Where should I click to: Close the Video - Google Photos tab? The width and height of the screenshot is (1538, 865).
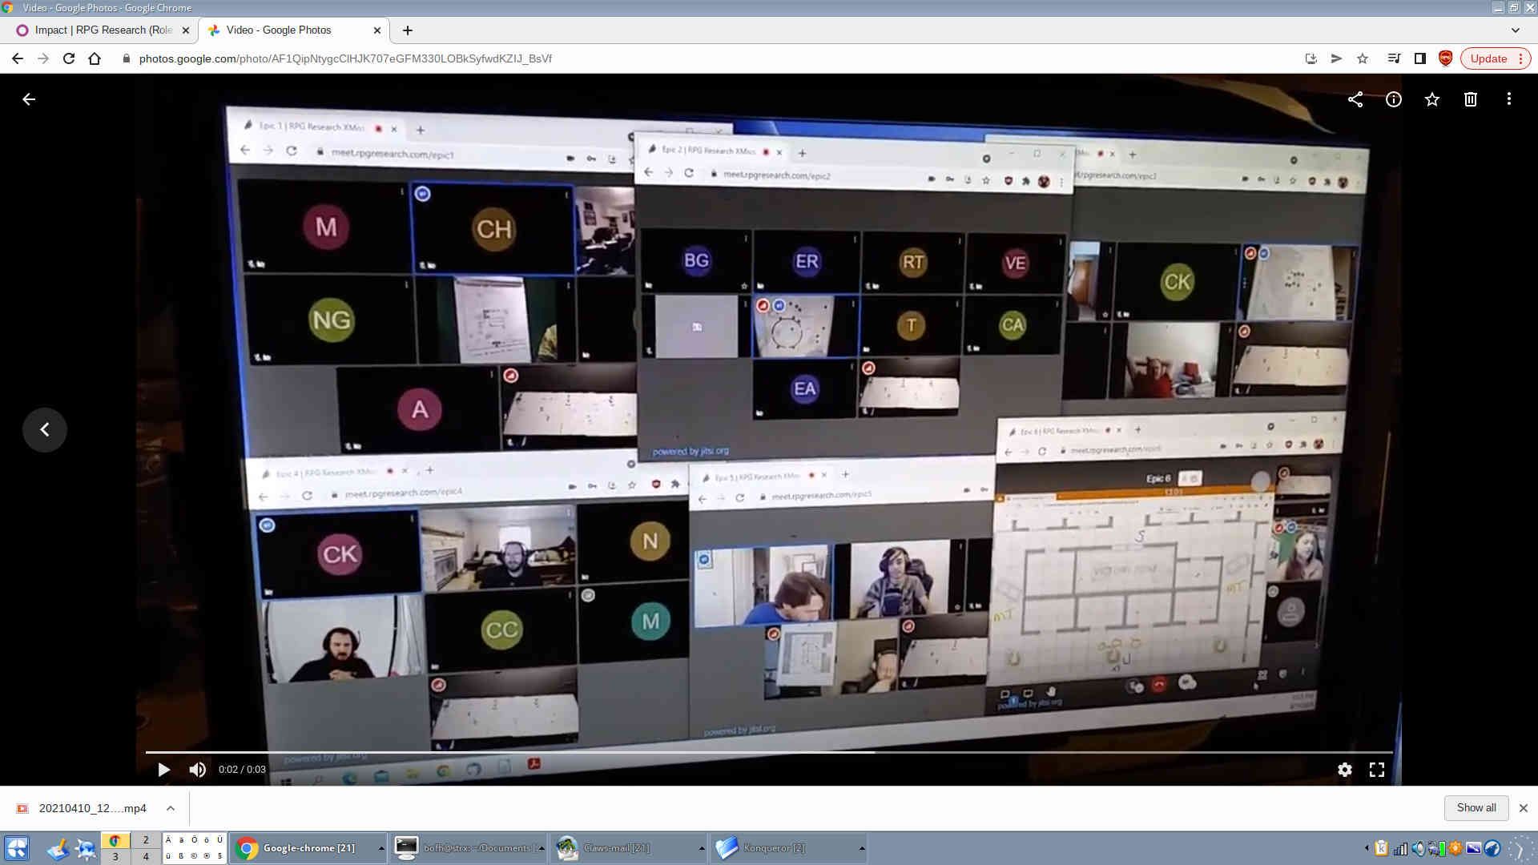click(377, 30)
